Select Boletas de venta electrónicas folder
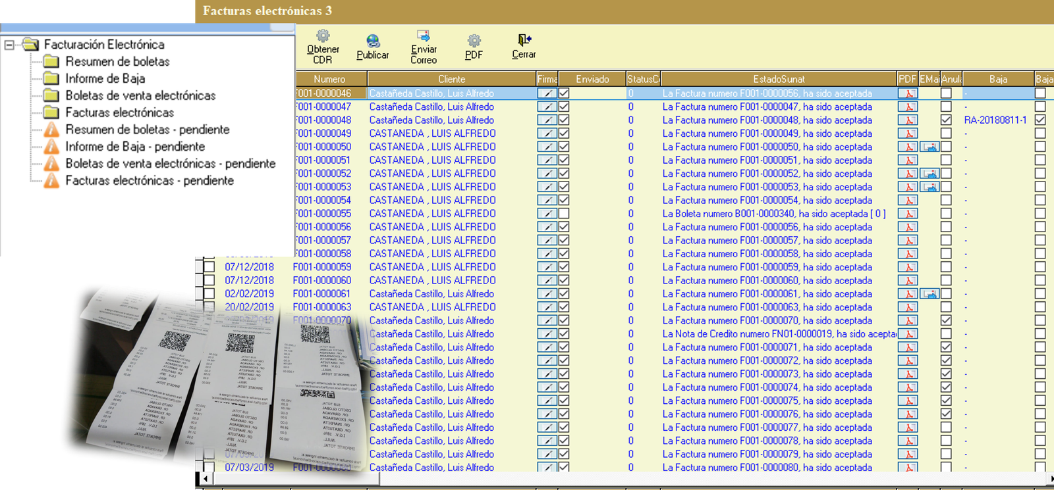Image resolution: width=1054 pixels, height=490 pixels. click(140, 96)
